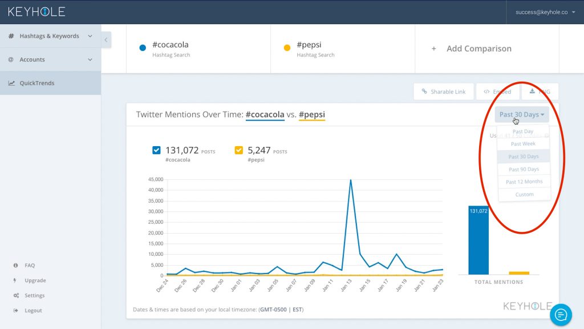Open the Upgrade link in sidebar

(35, 280)
